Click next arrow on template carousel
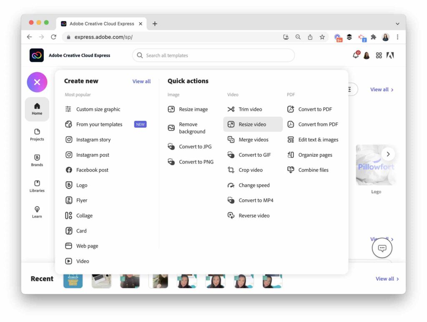The width and height of the screenshot is (427, 322). coord(388,154)
